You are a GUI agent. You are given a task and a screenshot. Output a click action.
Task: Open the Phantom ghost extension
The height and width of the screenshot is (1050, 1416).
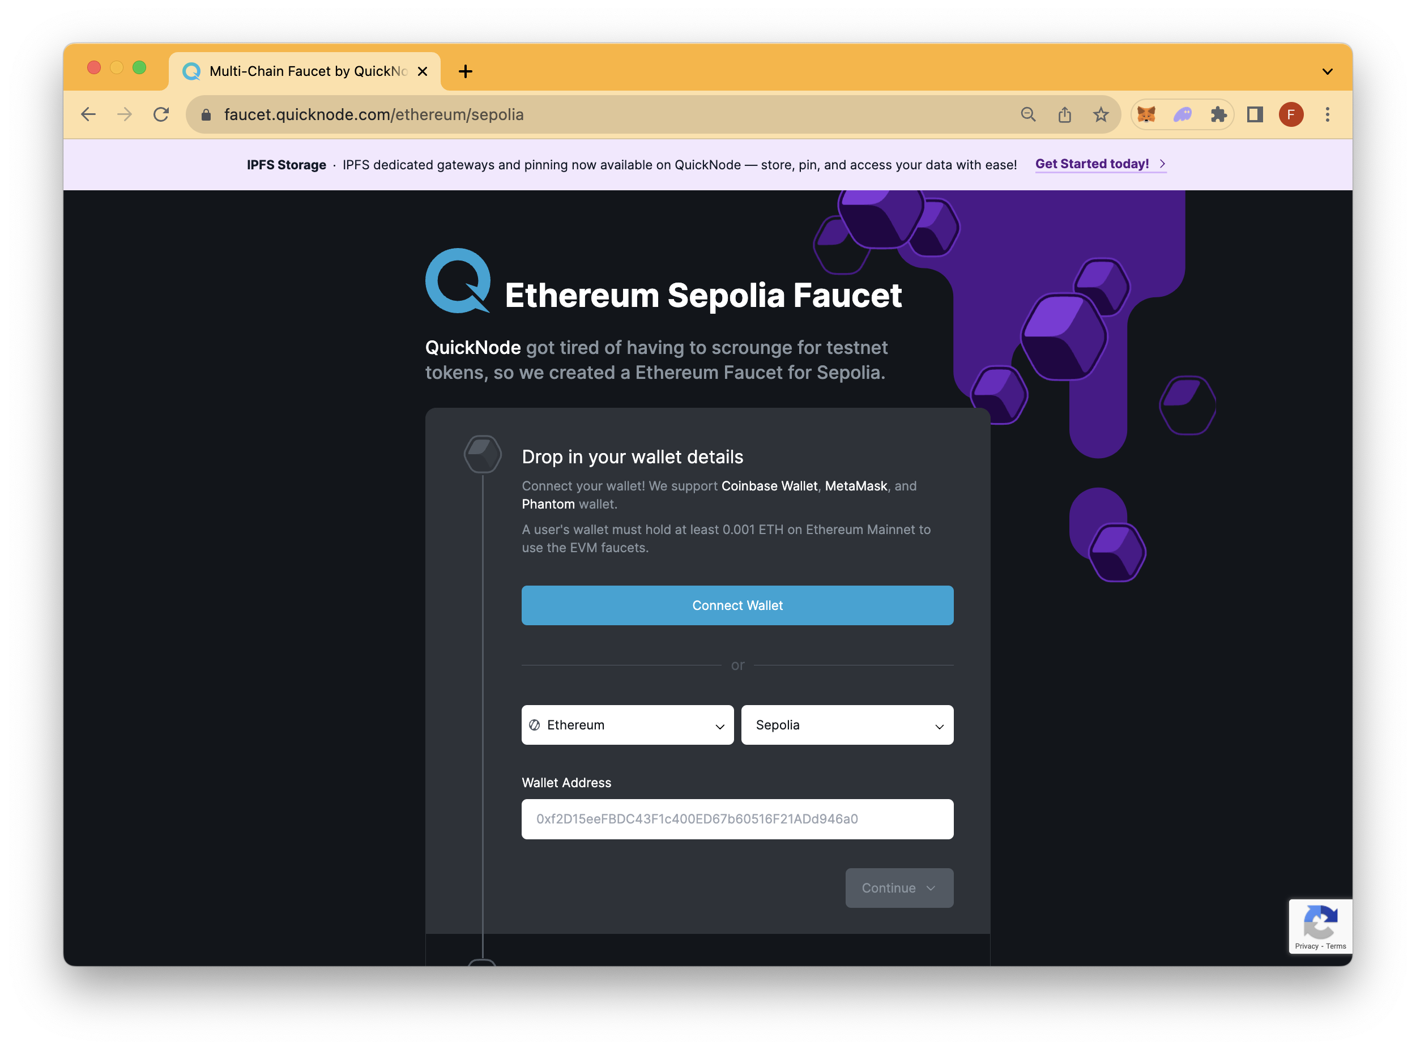point(1182,114)
